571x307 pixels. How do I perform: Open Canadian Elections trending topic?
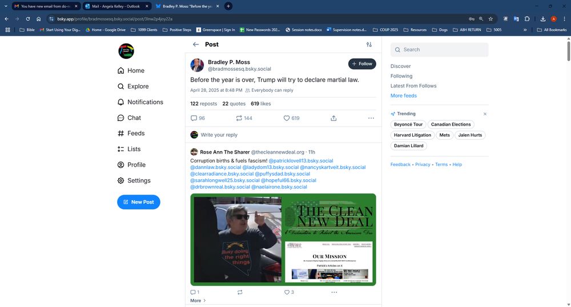click(x=451, y=124)
